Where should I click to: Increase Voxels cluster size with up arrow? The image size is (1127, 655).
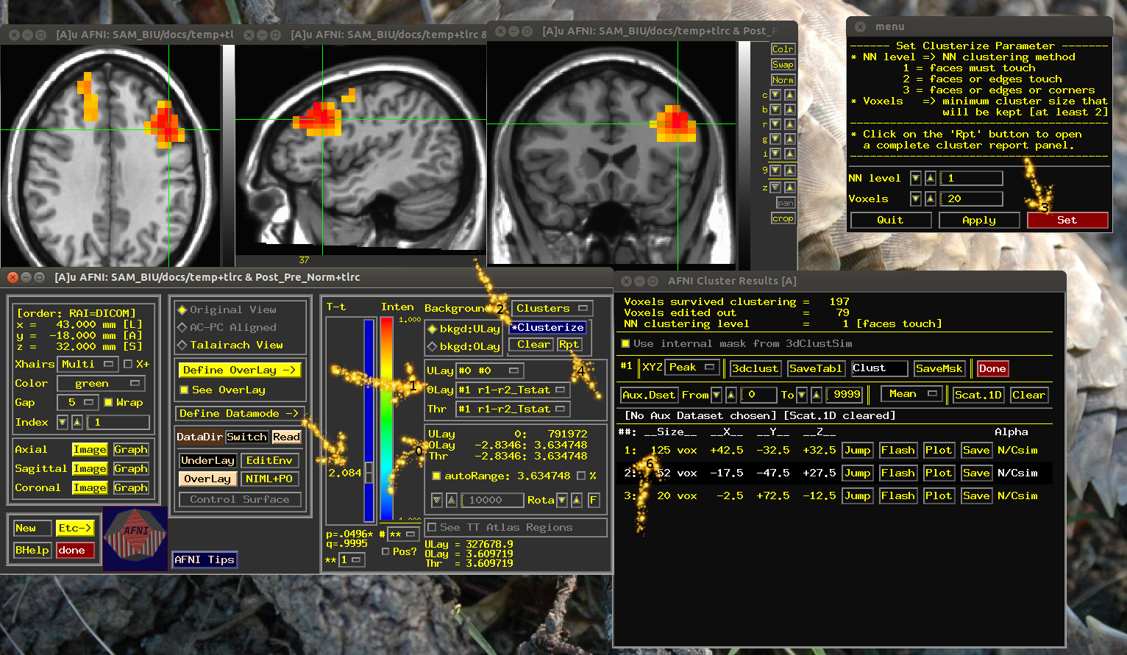[930, 198]
